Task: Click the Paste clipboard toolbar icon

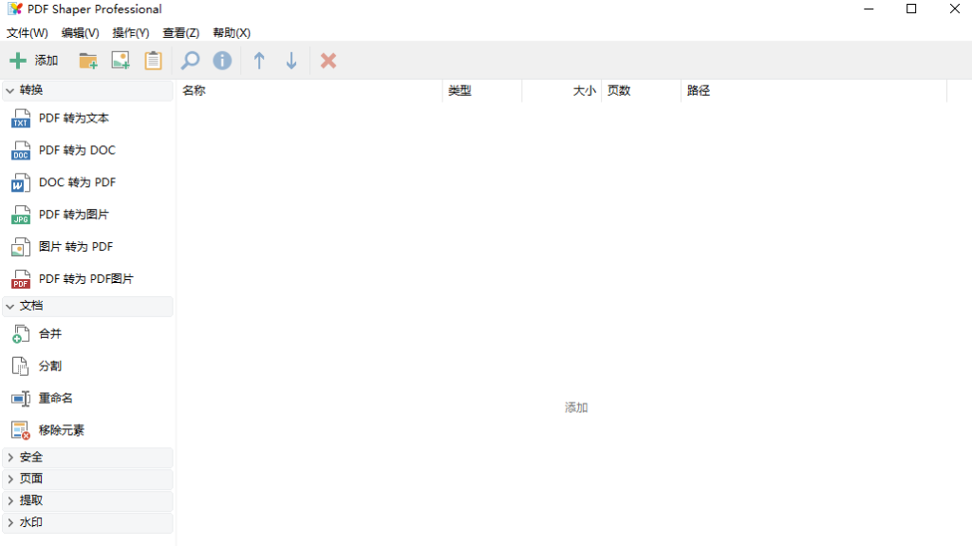Action: coord(153,60)
